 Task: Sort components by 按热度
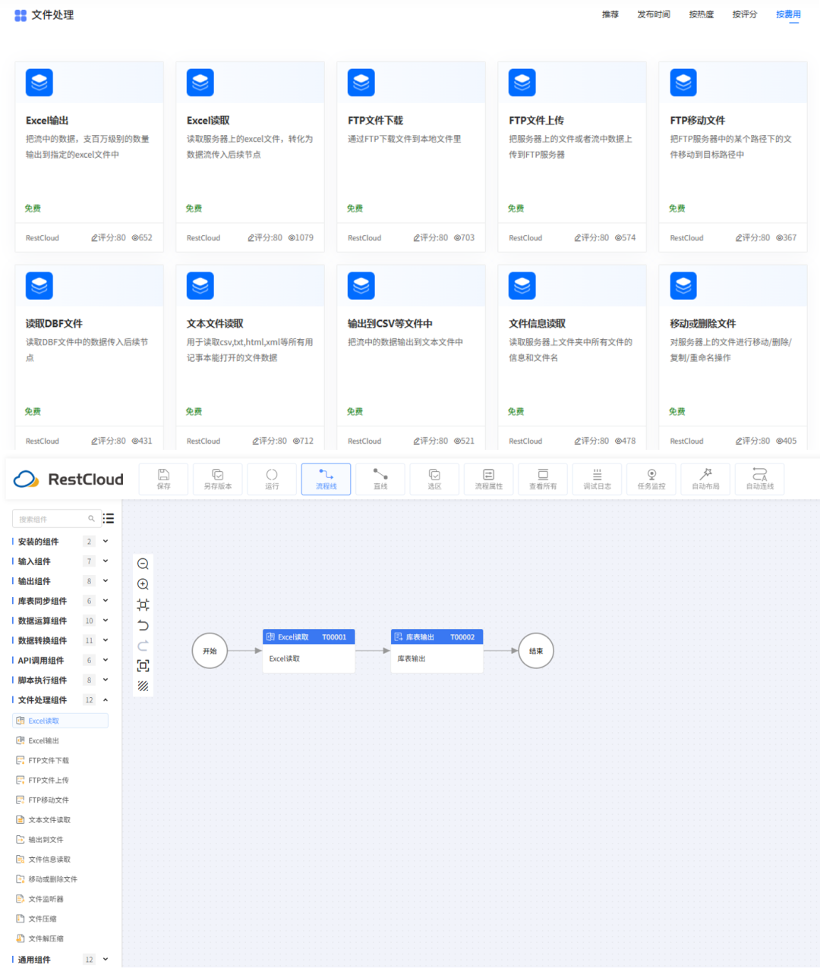coord(702,14)
